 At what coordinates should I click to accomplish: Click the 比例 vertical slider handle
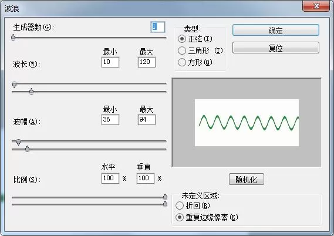165,204
